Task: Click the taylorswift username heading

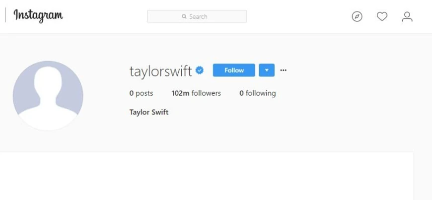Action: [x=160, y=71]
